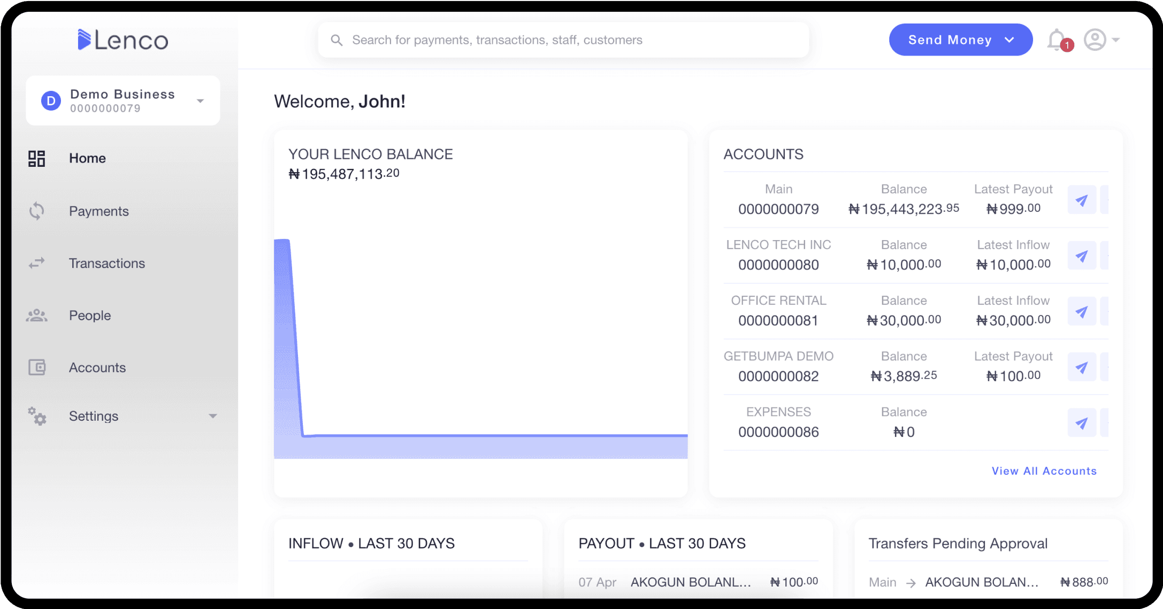Click the EXPENSES account name
Viewport: 1163px width, 609px height.
click(x=778, y=412)
